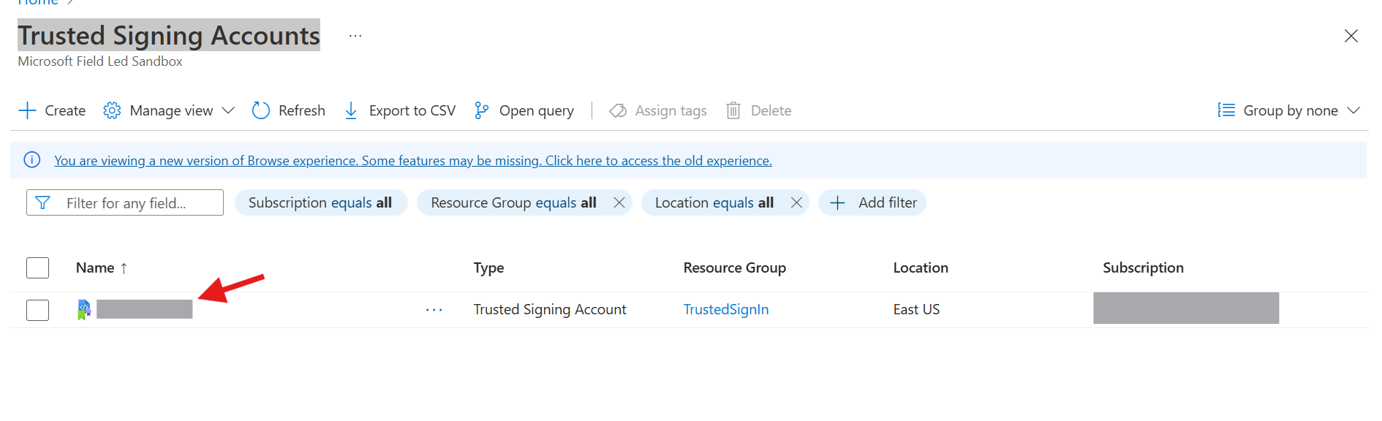The width and height of the screenshot is (1382, 421).
Task: Open Manage view gear icon
Action: point(112,110)
